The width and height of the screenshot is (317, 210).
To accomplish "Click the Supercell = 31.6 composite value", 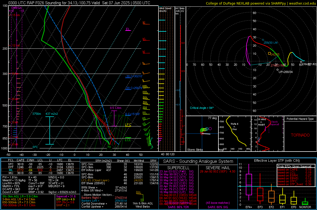I will (66, 197).
